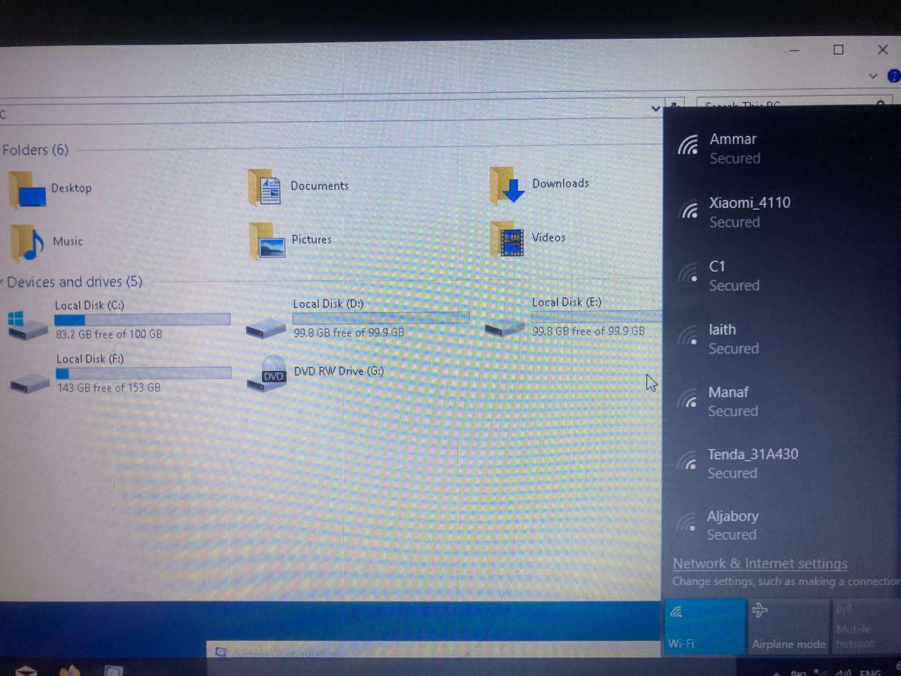Image resolution: width=901 pixels, height=676 pixels.
Task: Open the Documents folder
Action: (299, 187)
